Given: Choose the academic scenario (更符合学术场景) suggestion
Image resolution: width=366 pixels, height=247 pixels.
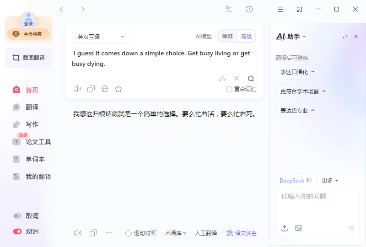Looking at the screenshot, I should [303, 91].
